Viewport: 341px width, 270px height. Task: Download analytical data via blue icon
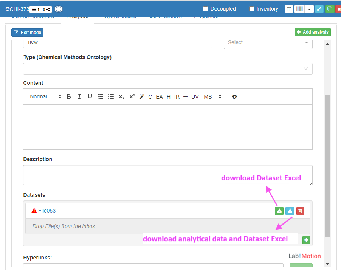[x=290, y=211]
